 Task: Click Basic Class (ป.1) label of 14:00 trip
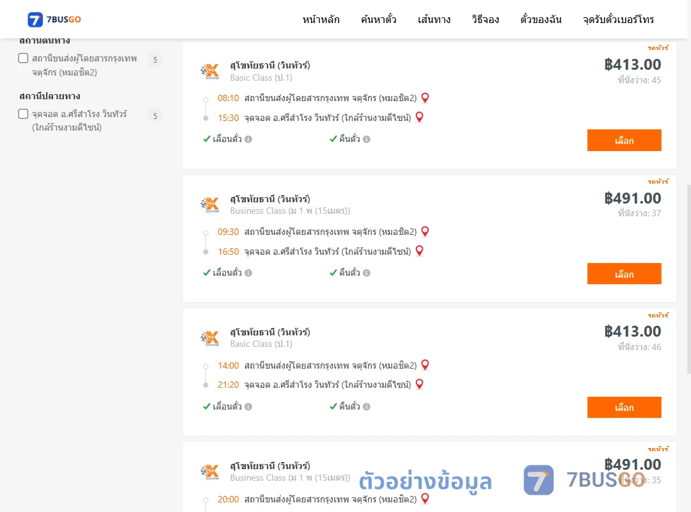(261, 344)
